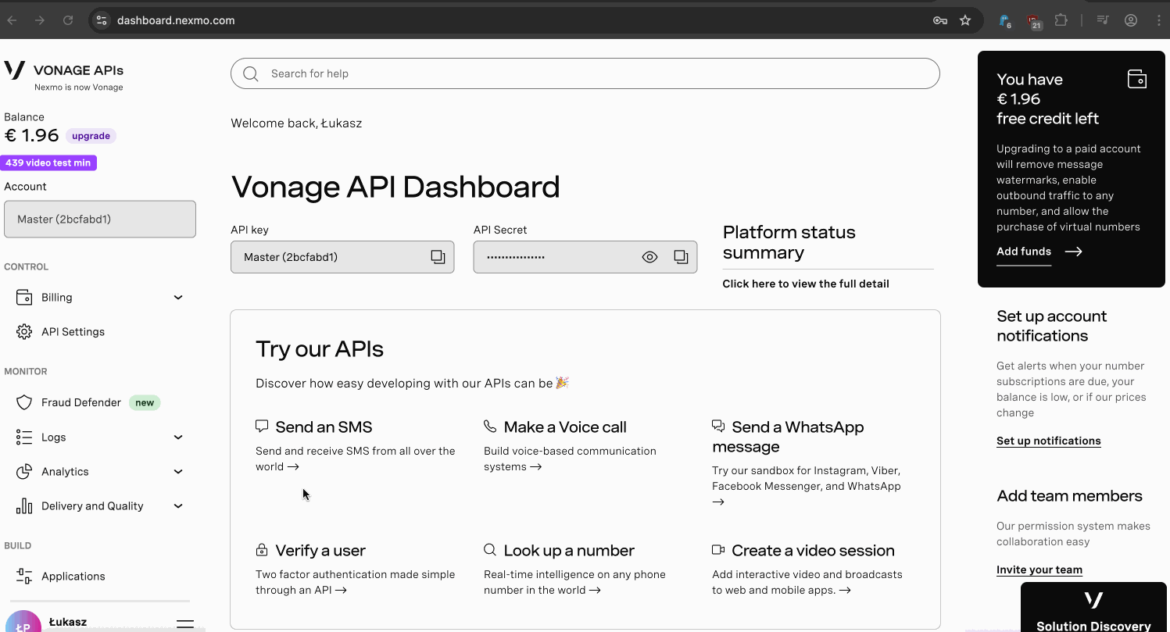Click the password key icon in address bar
Viewport: 1170px width, 632px height.
click(940, 20)
